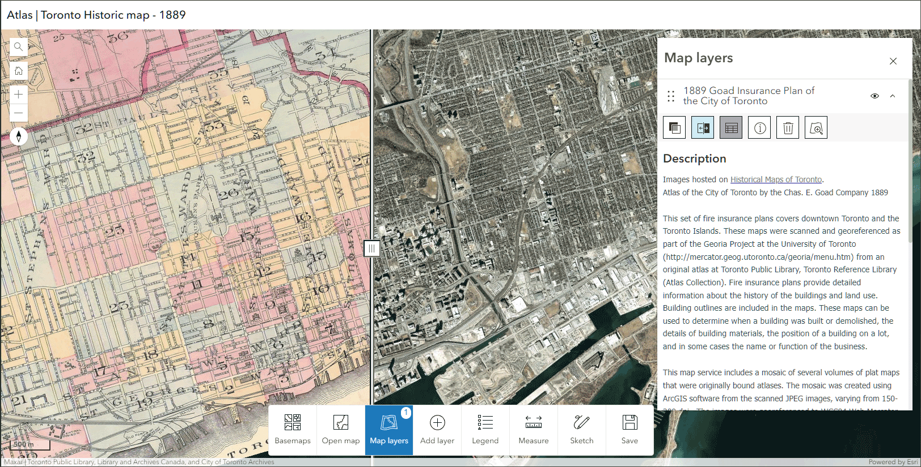Remove the layer with the trash icon
The height and width of the screenshot is (467, 921).
click(x=788, y=128)
